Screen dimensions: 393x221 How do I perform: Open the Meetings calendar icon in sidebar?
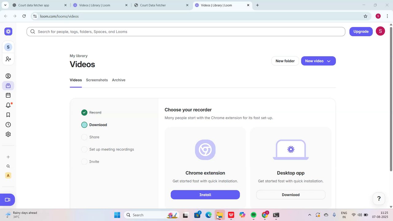point(8,95)
